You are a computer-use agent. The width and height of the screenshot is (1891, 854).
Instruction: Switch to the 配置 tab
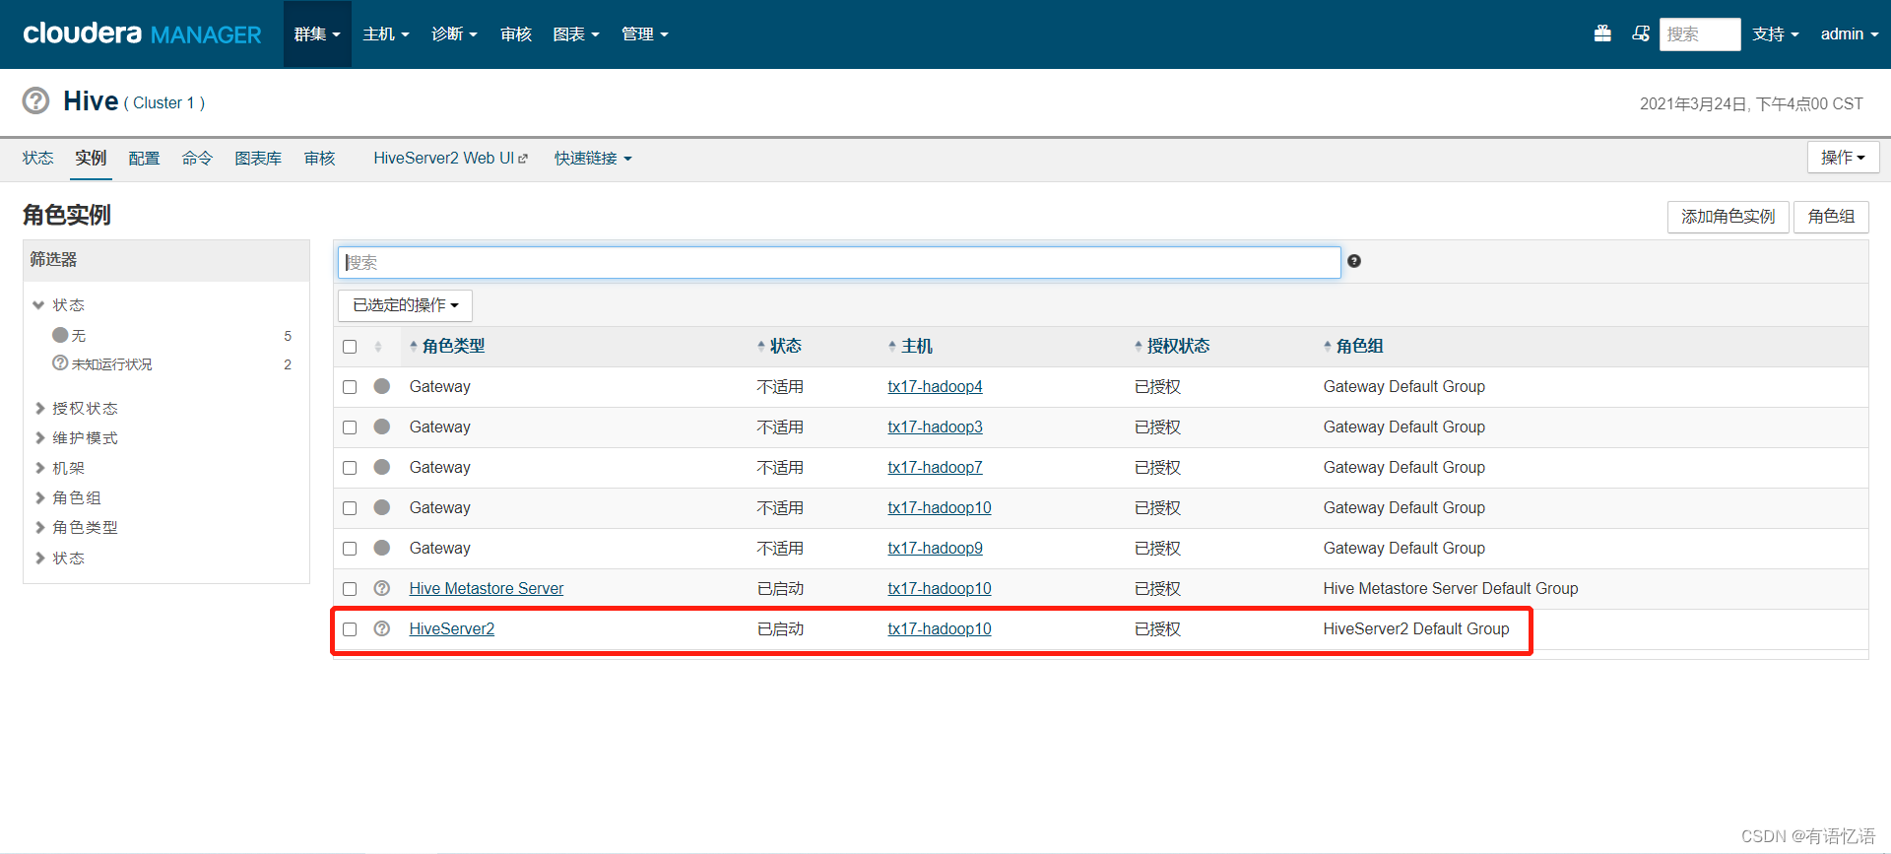pyautogui.click(x=144, y=159)
